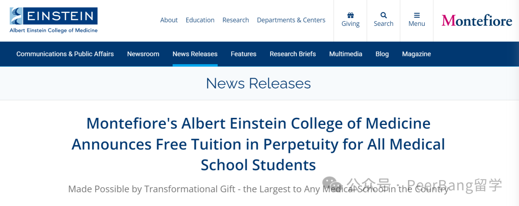The image size is (519, 206).
Task: Select the Newsroom tab
Action: point(143,54)
